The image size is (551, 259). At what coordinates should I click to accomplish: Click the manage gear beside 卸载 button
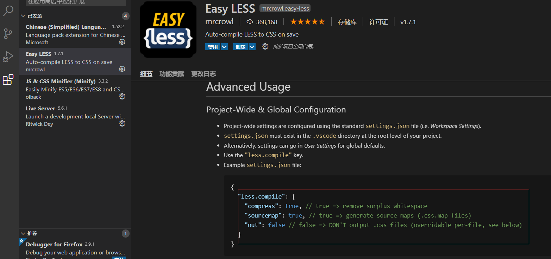265,46
